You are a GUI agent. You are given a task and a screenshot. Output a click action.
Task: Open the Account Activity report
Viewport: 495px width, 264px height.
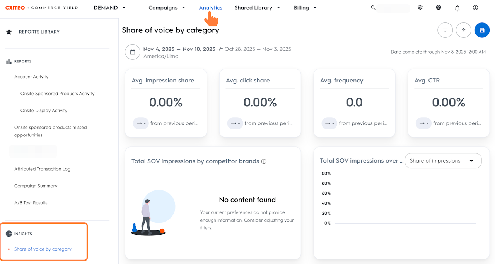[31, 77]
